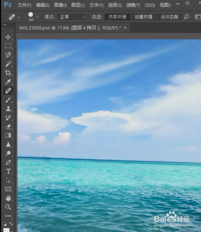The height and width of the screenshot is (232, 201).
Task: Select the Horizontal Type tool
Action: coord(8,171)
